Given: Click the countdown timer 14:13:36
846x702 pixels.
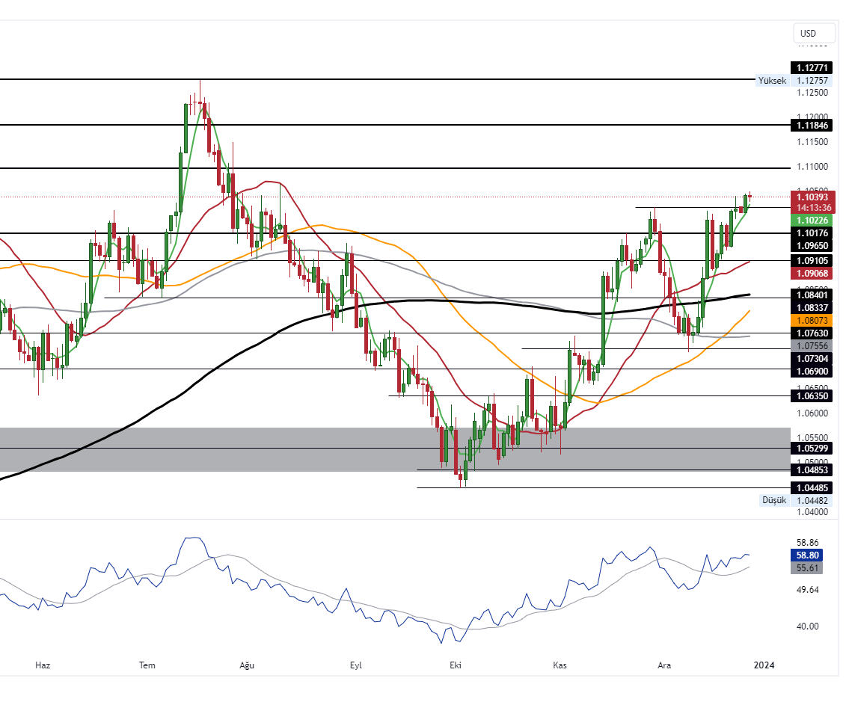Looking at the screenshot, I should (x=810, y=207).
